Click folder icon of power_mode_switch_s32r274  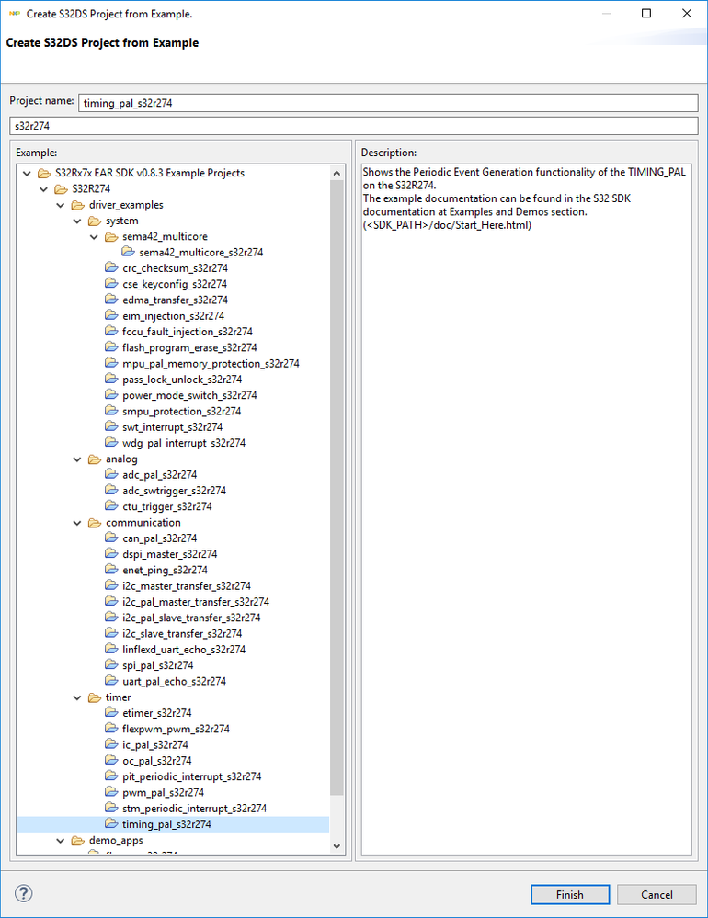(x=111, y=394)
